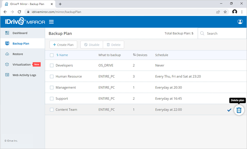This screenshot has width=247, height=149.
Task: Select the Human Resource plan checkbox
Action: 52,77
